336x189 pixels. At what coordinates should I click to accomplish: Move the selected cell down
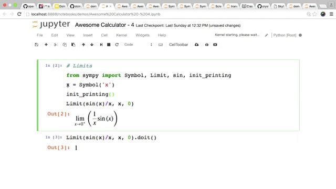92,45
